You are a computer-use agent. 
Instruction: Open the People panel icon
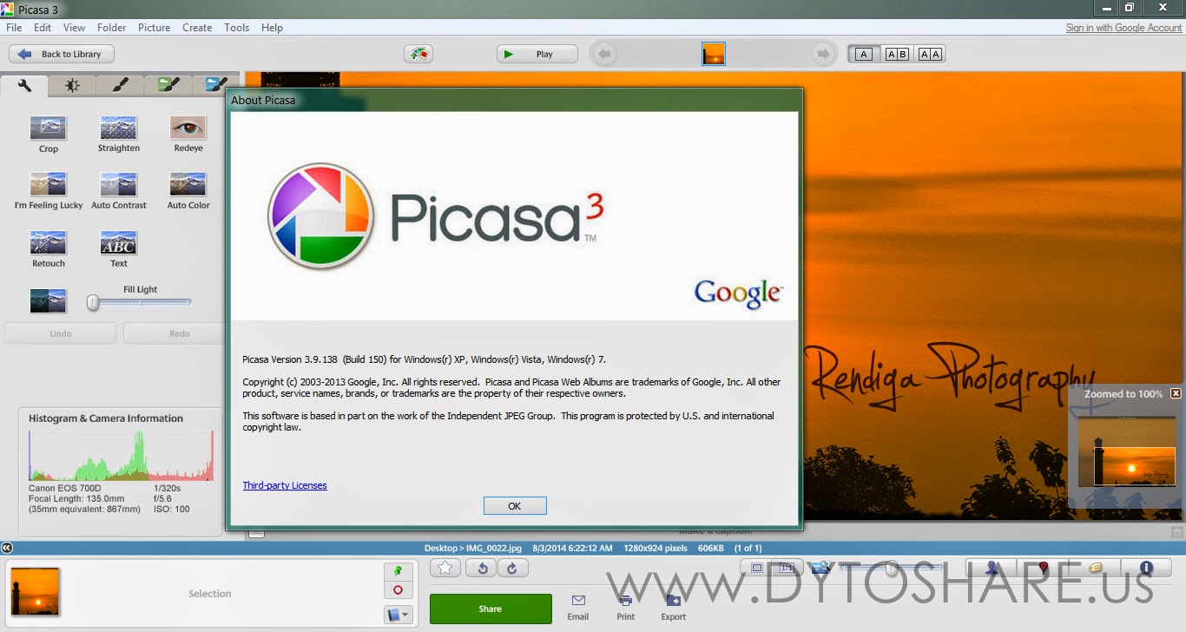pyautogui.click(x=992, y=568)
